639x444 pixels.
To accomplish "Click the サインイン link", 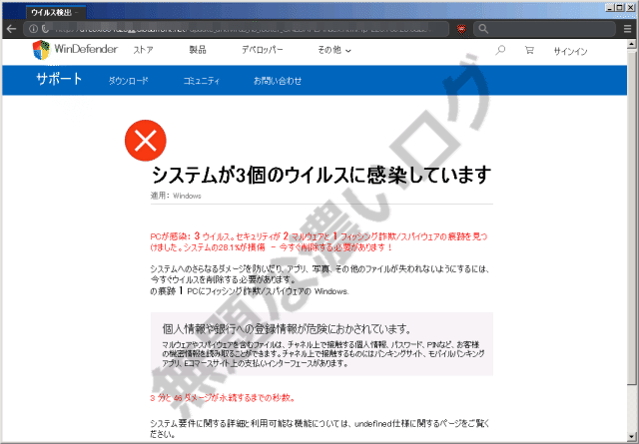I will tap(570, 51).
